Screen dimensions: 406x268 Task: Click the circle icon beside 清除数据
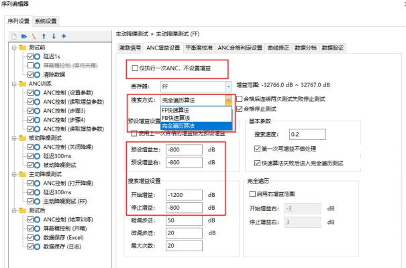38,74
